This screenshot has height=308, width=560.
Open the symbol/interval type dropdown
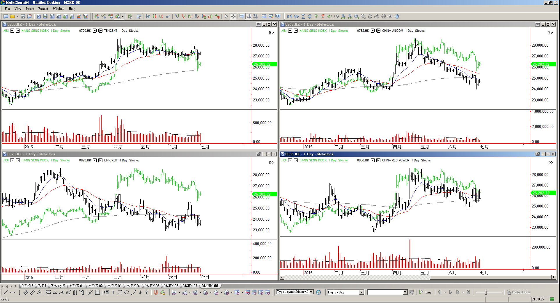[x=311, y=292]
